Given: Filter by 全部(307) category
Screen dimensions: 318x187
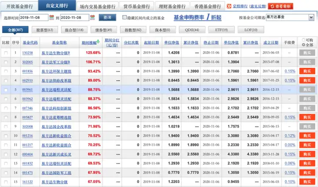Looking at the screenshot, I should tap(15, 30).
